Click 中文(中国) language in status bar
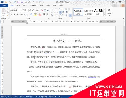This screenshot has width=126, height=98. coord(43,97)
